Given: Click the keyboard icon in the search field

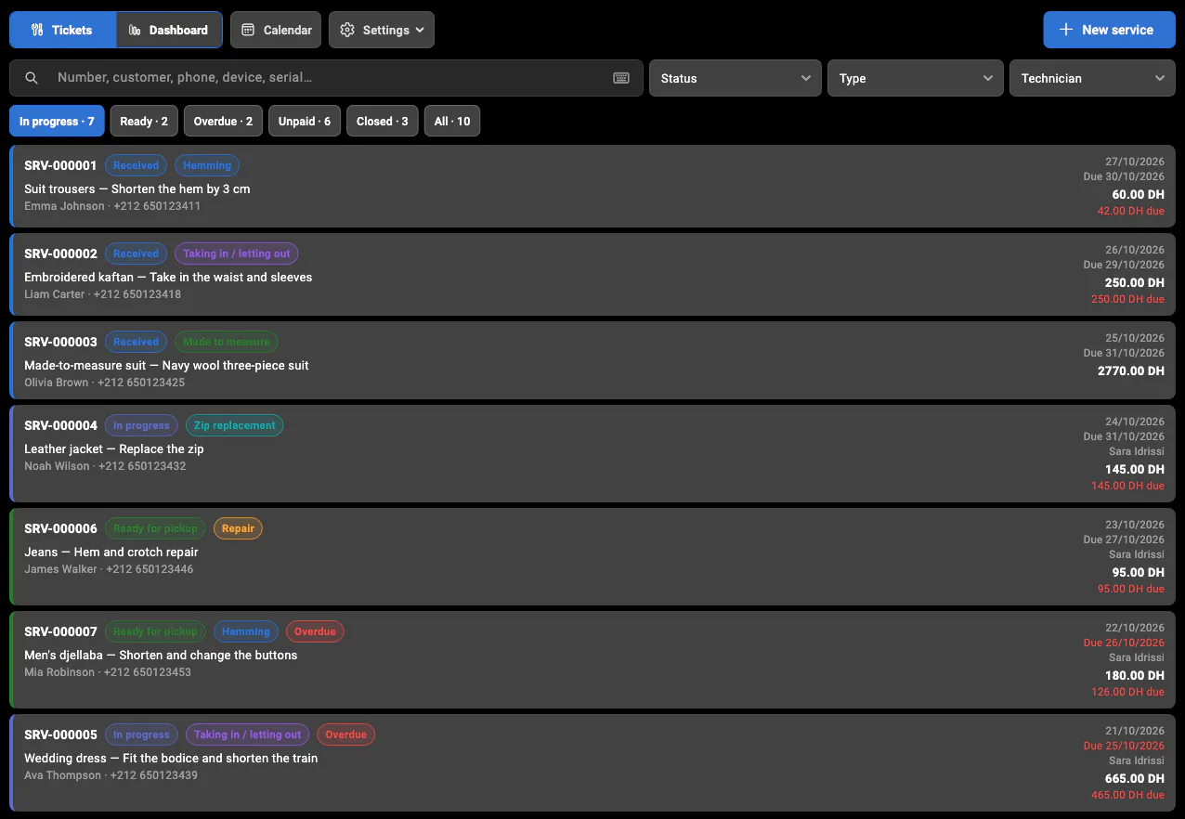Looking at the screenshot, I should coord(621,78).
